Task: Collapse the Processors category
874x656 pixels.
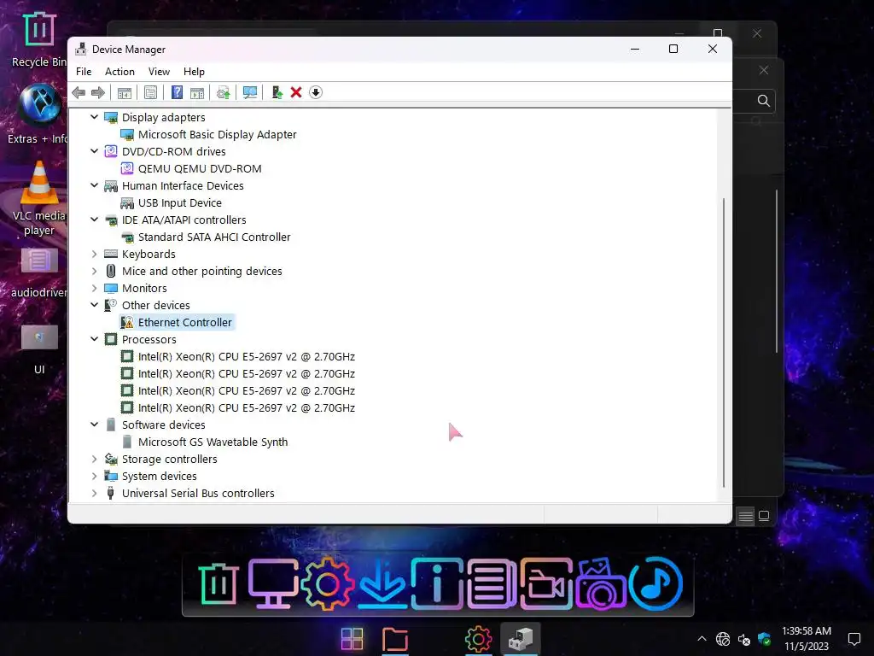Action: pos(94,339)
